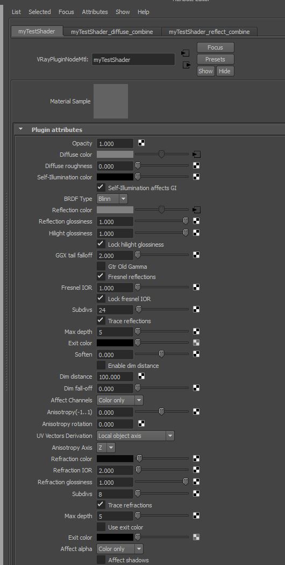This screenshot has height=565, width=285.
Task: Collapse the Plugin attributes section
Action: (x=21, y=130)
